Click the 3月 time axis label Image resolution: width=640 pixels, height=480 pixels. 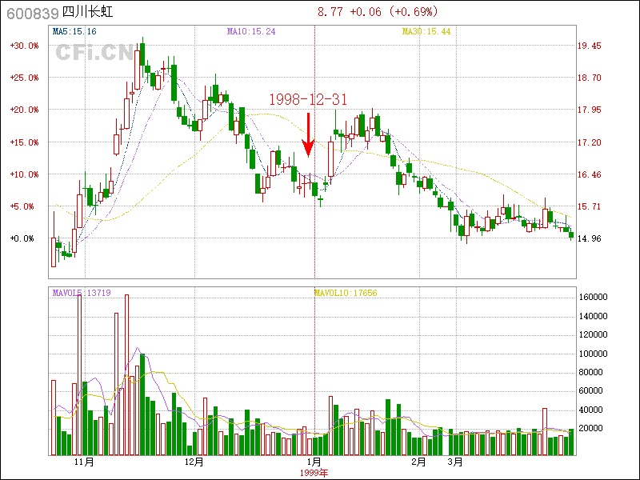[x=455, y=462]
